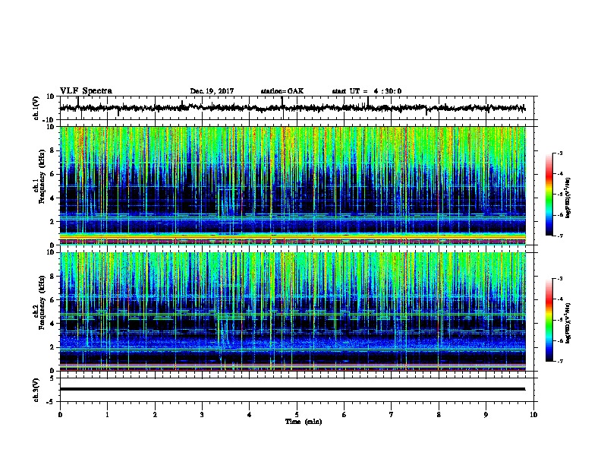
Task: Click the "station=GAK" label
Action: pyautogui.click(x=282, y=91)
